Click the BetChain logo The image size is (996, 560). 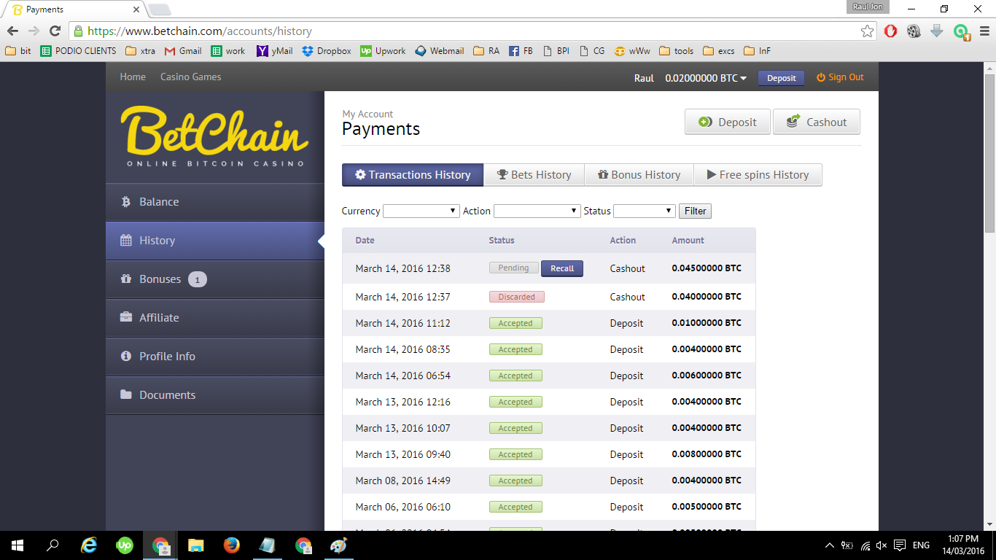pos(214,136)
